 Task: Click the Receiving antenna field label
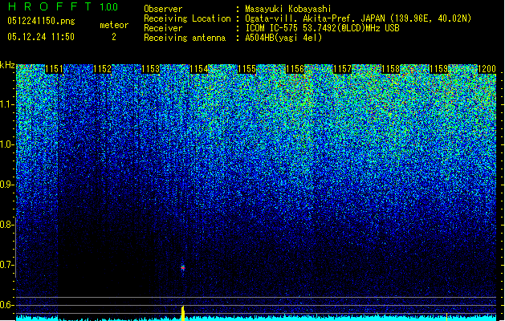(x=185, y=38)
